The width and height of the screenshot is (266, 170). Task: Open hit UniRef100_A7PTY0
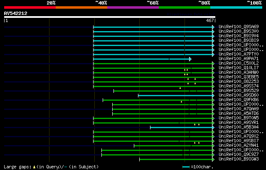239,54
